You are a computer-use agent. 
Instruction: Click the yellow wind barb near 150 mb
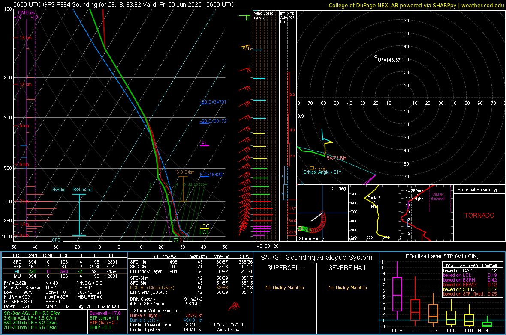click(245, 47)
